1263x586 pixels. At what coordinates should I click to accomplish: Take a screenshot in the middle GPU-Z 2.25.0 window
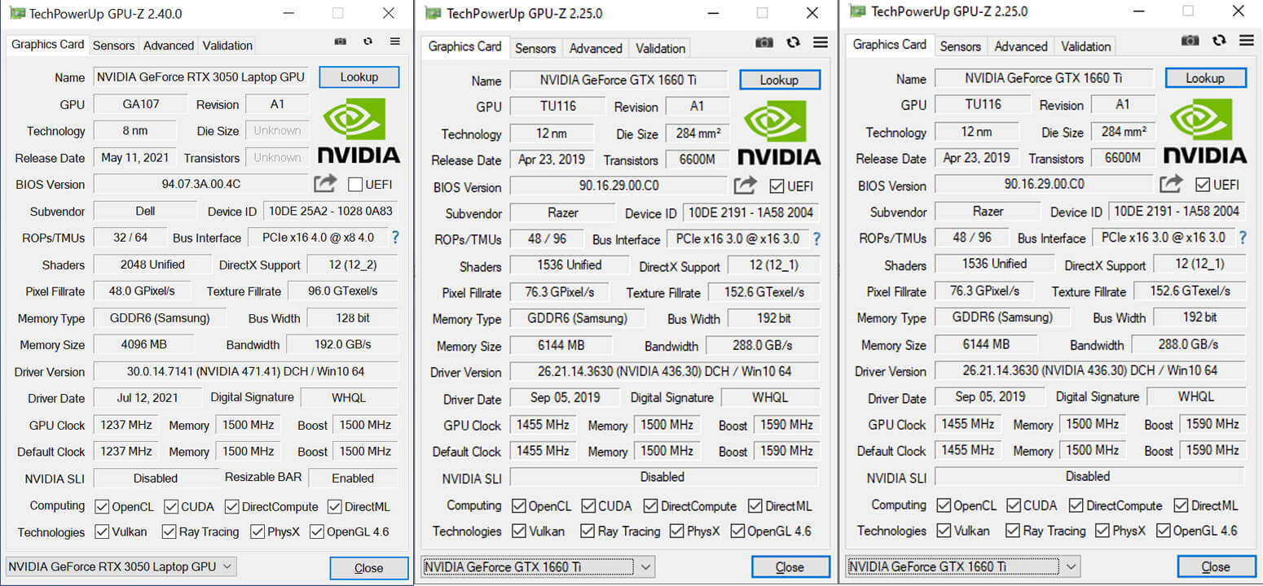tap(764, 42)
